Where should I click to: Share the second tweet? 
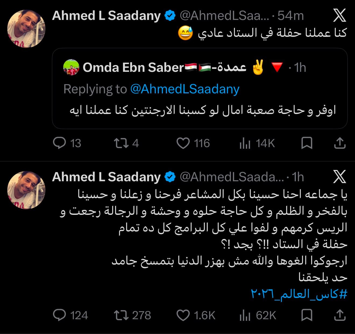[x=340, y=315]
